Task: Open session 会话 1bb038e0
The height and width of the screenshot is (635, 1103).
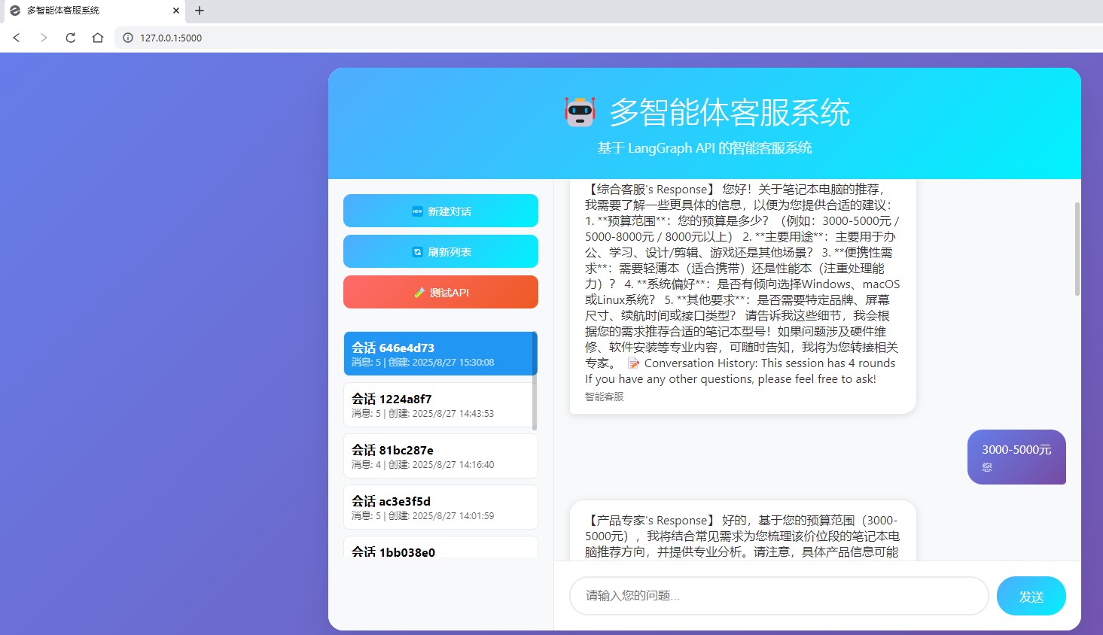Action: click(x=440, y=548)
